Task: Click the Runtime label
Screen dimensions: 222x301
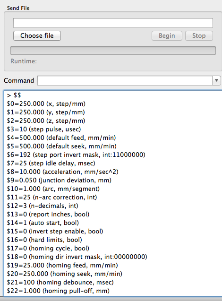Action: pyautogui.click(x=24, y=61)
